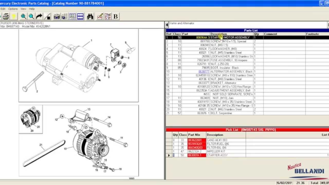Click the second camera icon
329x185 pixels.
coord(65,16)
